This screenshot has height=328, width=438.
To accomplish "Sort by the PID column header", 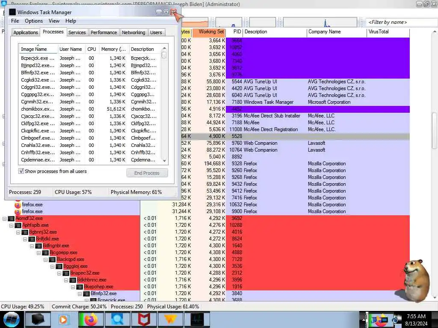I will pos(234,32).
